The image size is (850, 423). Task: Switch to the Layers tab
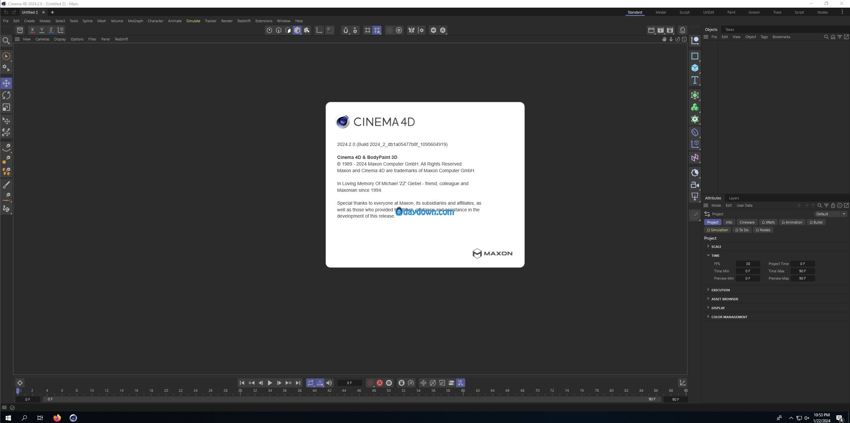pyautogui.click(x=734, y=198)
